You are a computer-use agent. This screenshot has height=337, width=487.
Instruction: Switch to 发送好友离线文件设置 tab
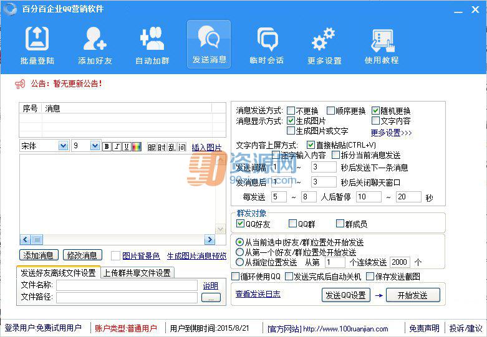point(58,273)
